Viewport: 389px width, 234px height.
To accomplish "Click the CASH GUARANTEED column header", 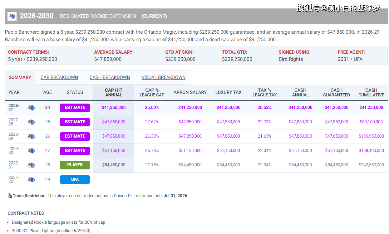I will tap(337, 92).
